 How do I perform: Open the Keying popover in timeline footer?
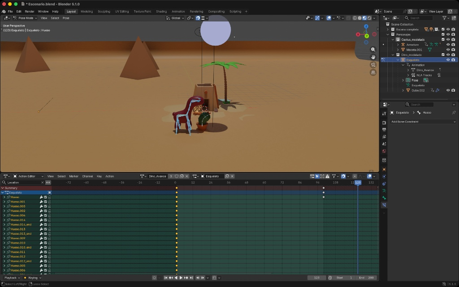click(32, 278)
